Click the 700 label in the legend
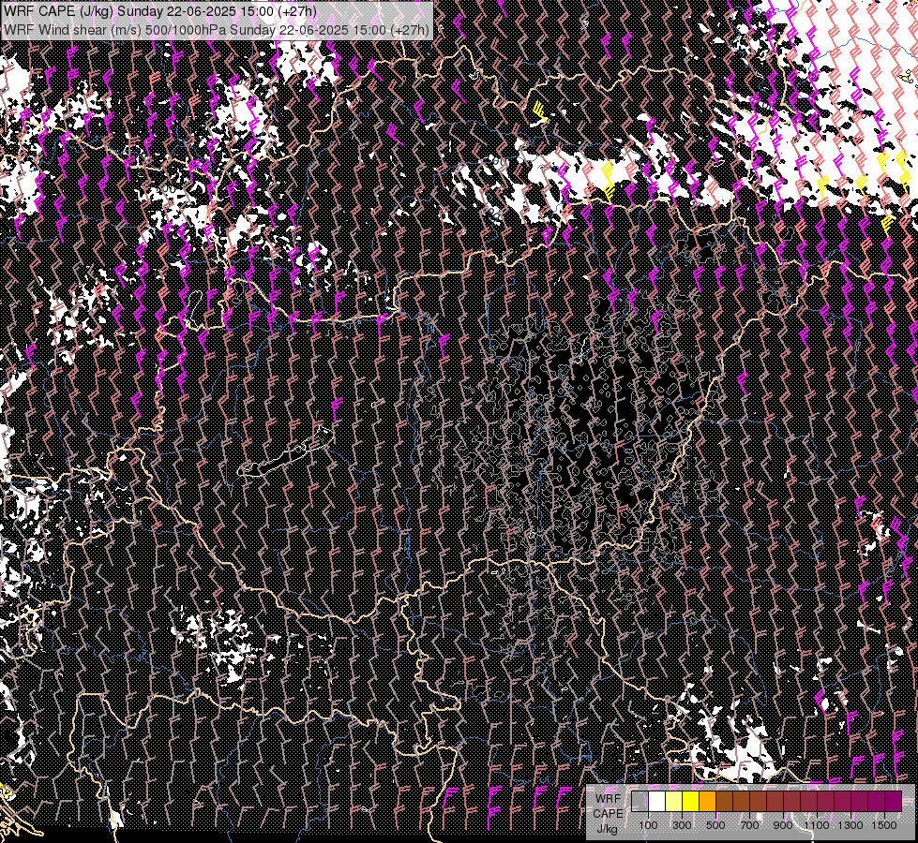This screenshot has width=918, height=843. 749,825
